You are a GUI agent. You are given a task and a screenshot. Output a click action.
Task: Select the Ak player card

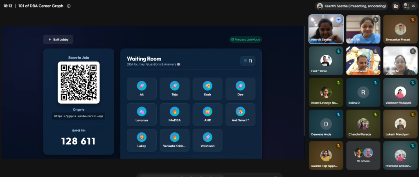142,89
